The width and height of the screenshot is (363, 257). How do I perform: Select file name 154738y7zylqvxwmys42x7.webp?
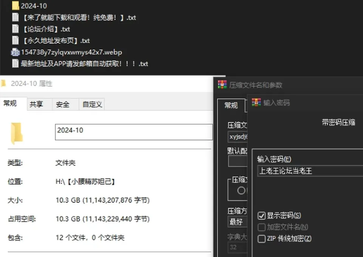71,52
